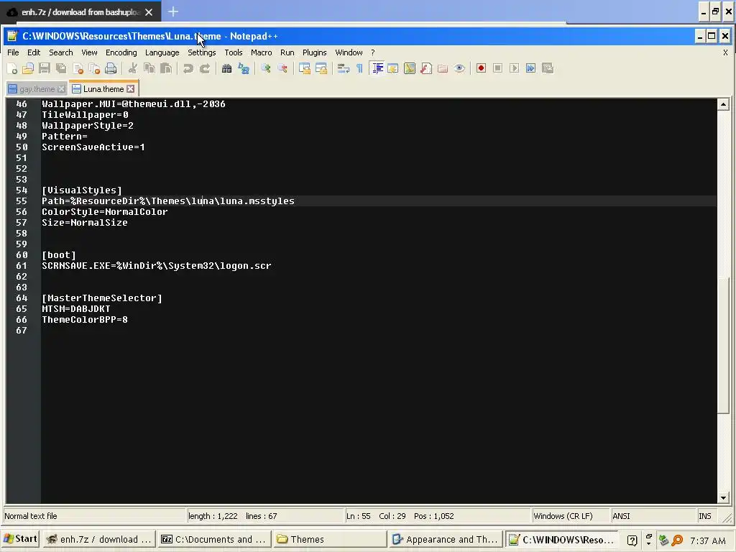Open the ? help menu
The height and width of the screenshot is (552, 736).
pyautogui.click(x=373, y=52)
